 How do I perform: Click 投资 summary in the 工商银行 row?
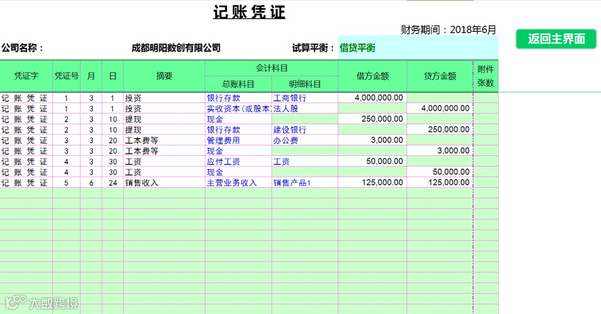pos(164,98)
